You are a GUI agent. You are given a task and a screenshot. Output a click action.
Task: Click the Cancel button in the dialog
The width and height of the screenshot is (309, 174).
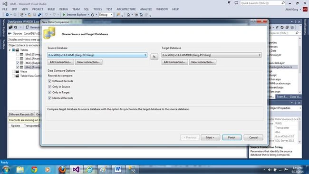[253, 137]
